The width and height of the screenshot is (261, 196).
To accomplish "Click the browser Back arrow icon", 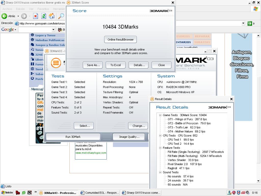I will (x=4, y=16).
